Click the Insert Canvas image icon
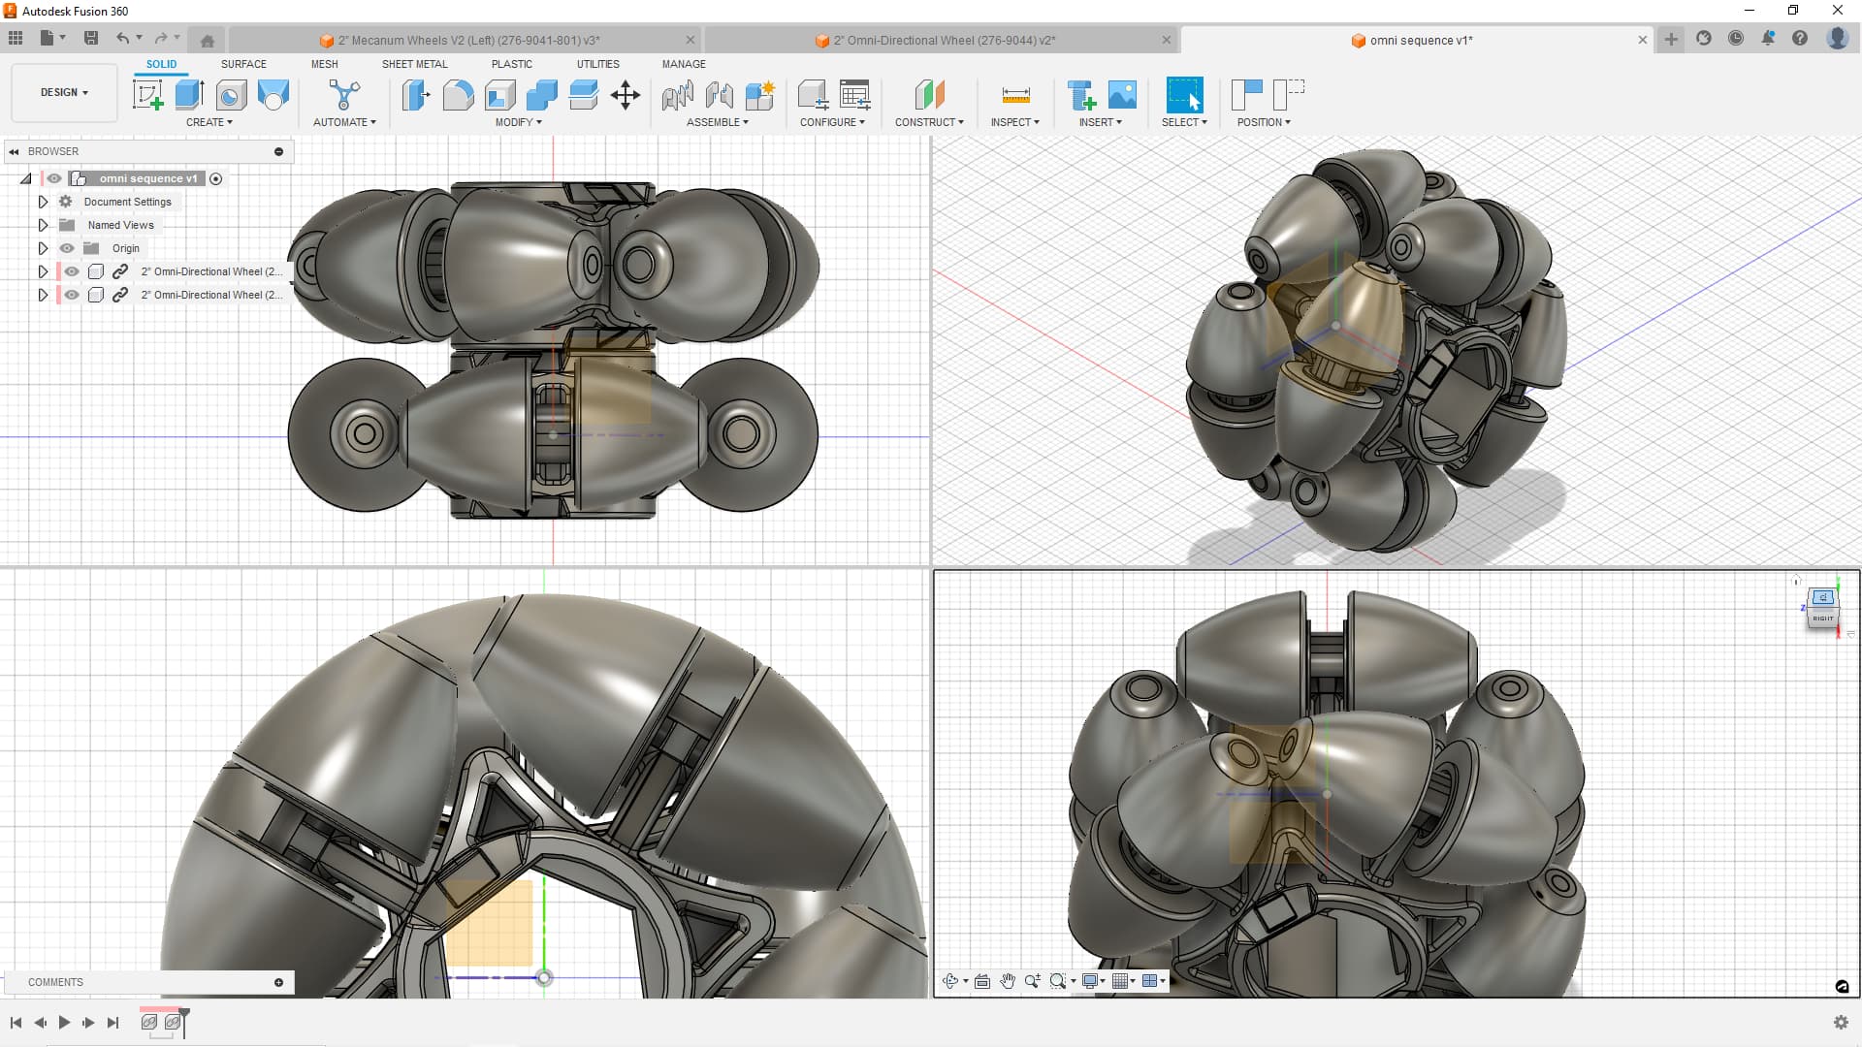1862x1047 pixels. (x=1122, y=95)
